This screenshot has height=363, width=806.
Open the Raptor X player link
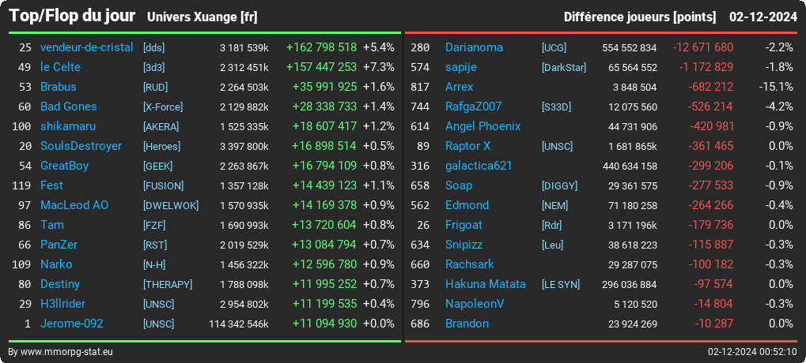point(467,146)
